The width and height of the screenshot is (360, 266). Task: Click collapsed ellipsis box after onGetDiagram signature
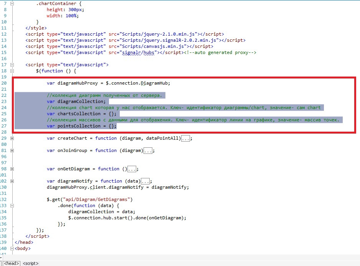click(132, 169)
